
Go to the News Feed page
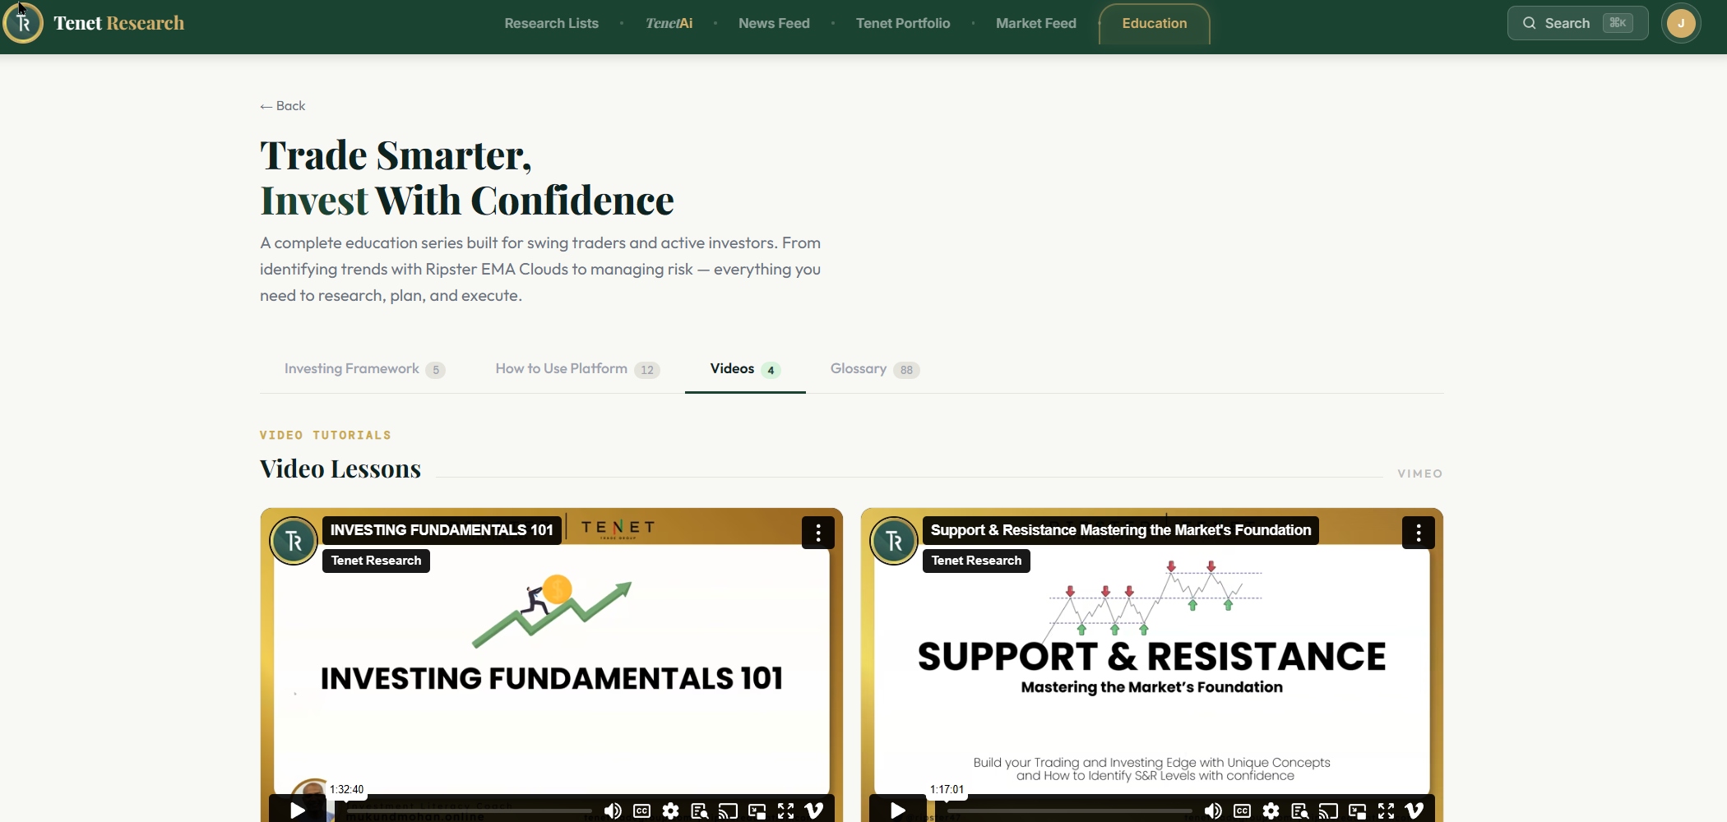coord(774,23)
